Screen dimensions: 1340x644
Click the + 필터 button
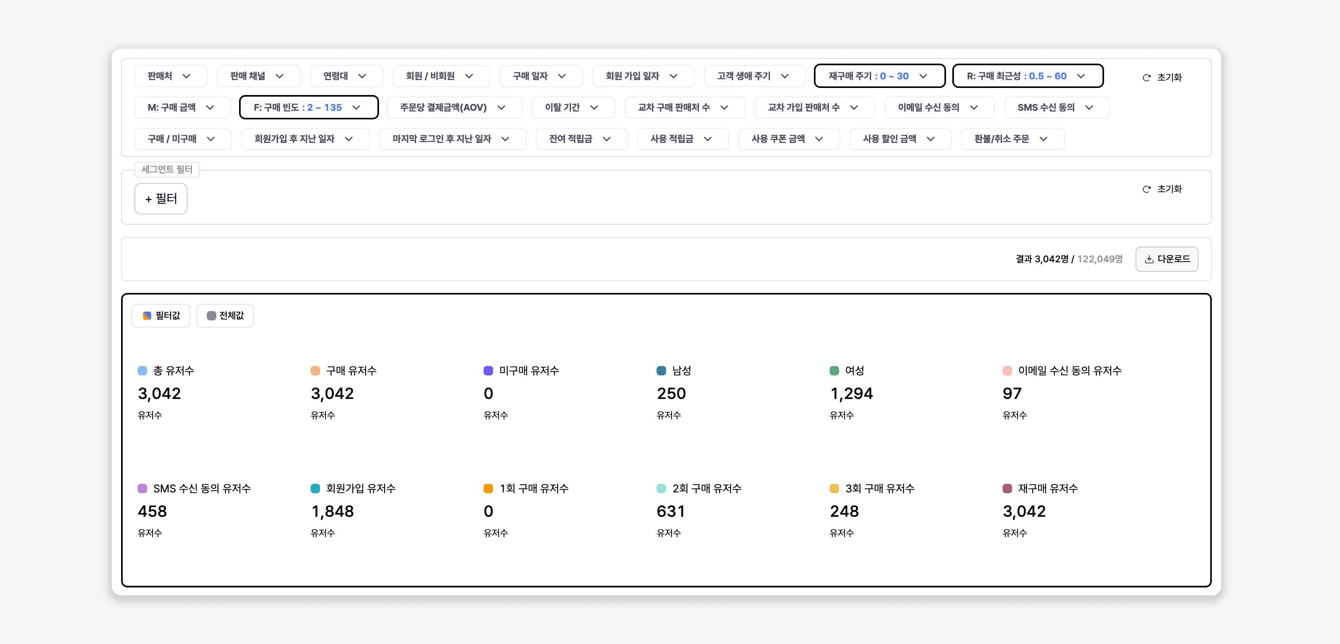(x=161, y=198)
